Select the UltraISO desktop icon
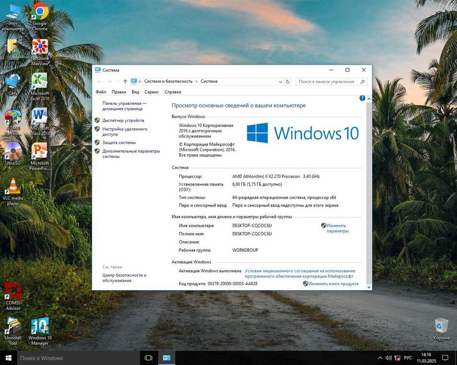Viewport: 457px width, 365px height. tap(13, 154)
